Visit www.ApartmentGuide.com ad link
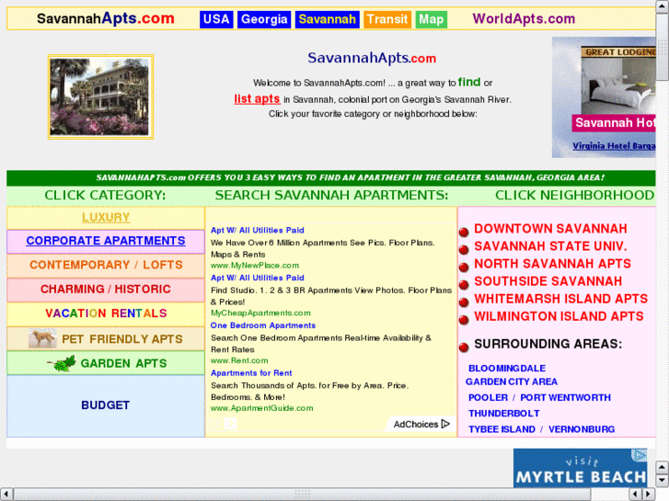The height and width of the screenshot is (501, 669). click(262, 408)
